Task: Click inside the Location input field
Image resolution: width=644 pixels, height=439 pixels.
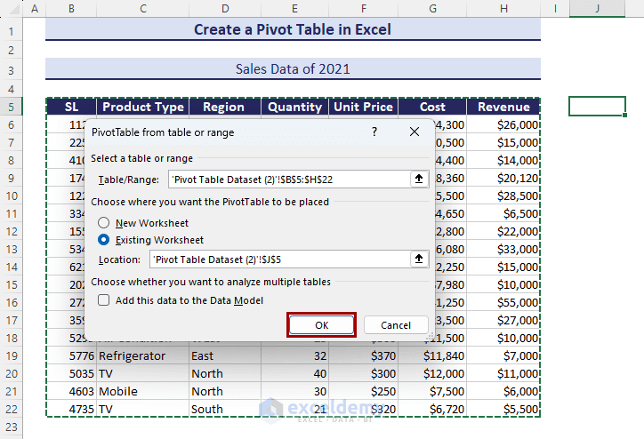Action: tap(279, 259)
